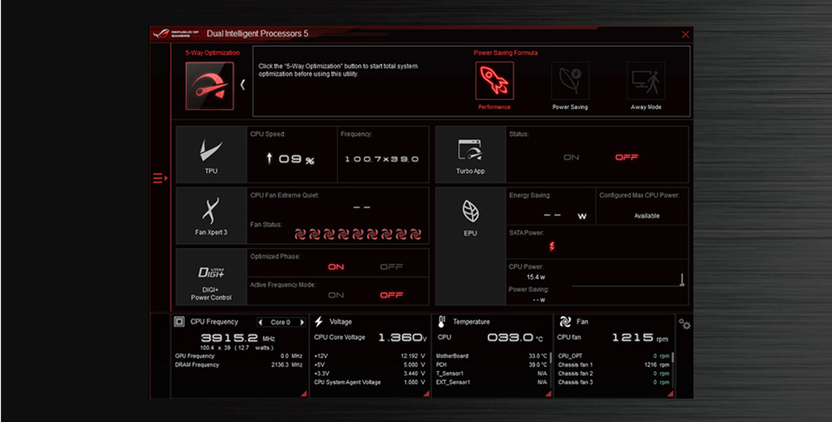Viewport: 832px width, 422px height.
Task: Set Optimized Phase to ON
Action: [336, 267]
